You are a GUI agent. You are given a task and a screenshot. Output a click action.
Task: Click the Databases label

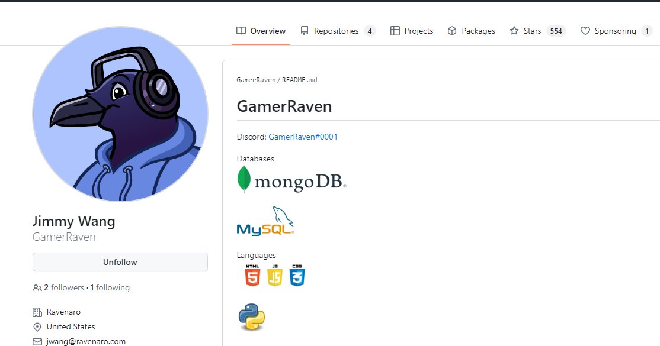pyautogui.click(x=255, y=159)
